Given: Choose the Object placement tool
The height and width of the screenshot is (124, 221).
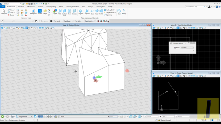Looking at the screenshot, I should coord(80,12).
